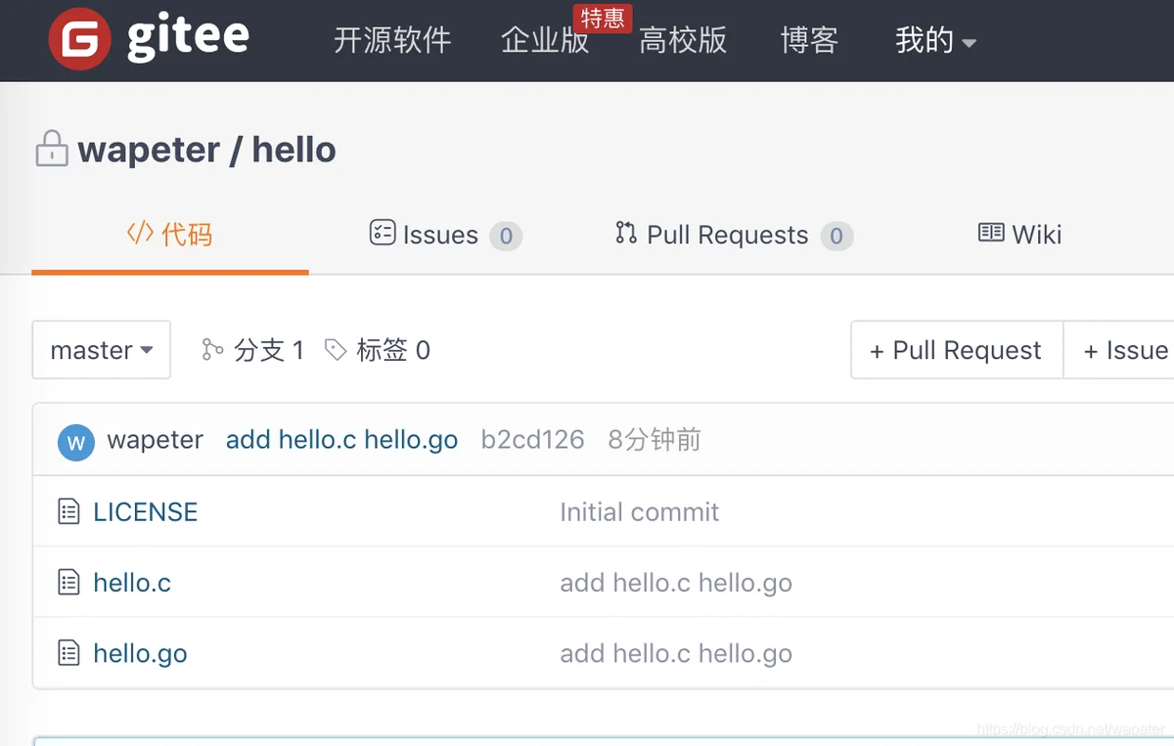Image resolution: width=1174 pixels, height=746 pixels.
Task: View branches via 分支 1
Action: 253,350
